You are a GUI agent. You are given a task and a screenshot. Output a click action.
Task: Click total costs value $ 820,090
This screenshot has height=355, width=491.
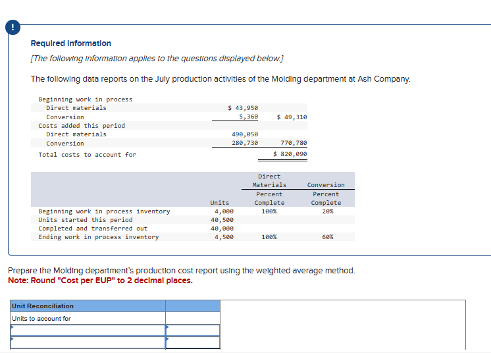point(290,154)
